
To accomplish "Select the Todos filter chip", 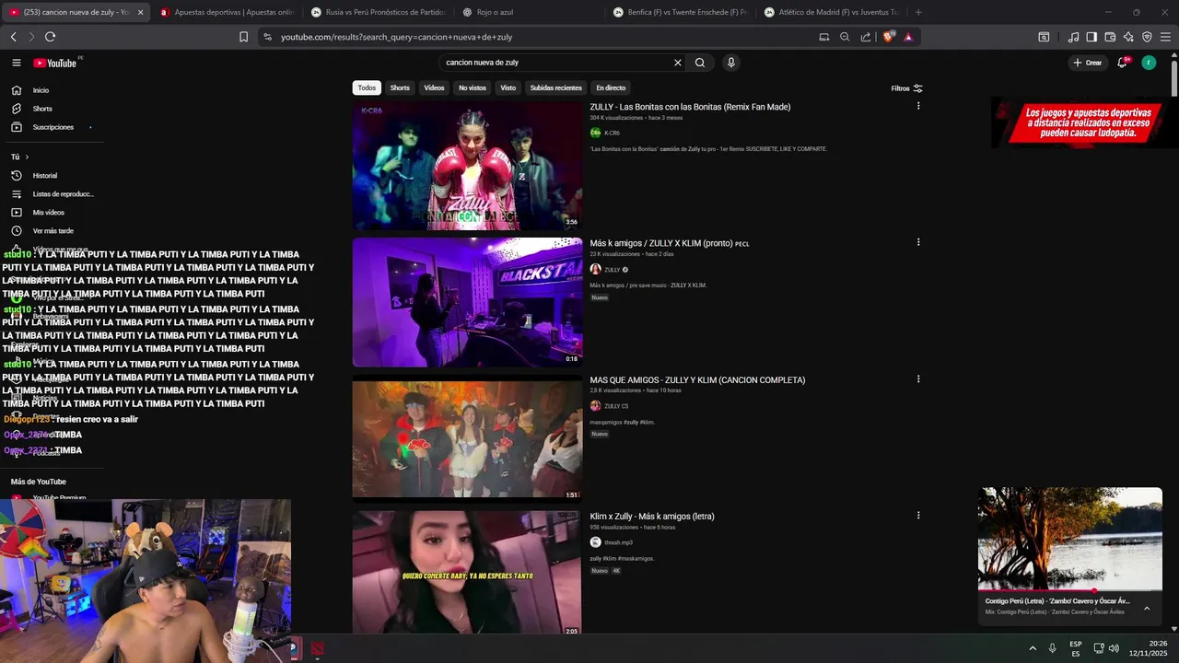I will [367, 87].
